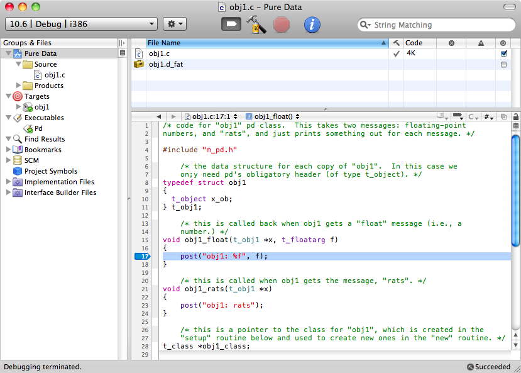Collapse the Find Results group
This screenshot has height=373, width=521.
[8, 138]
